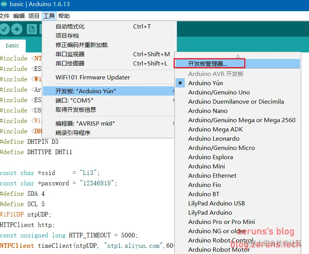
Task: Select Arduino Esplora board
Action: tap(238, 157)
